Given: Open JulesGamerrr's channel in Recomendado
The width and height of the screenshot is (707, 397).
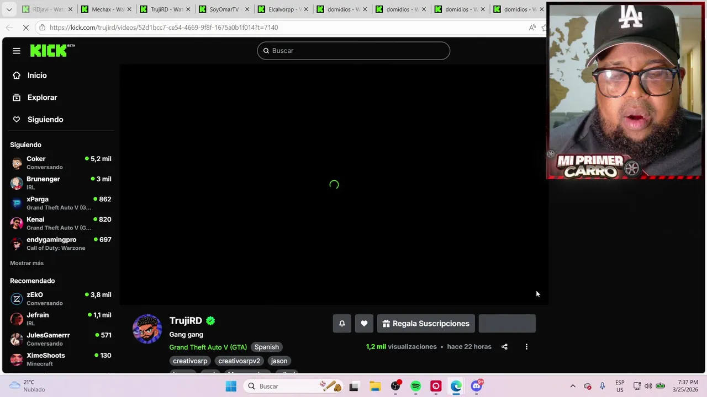Looking at the screenshot, I should (x=61, y=339).
